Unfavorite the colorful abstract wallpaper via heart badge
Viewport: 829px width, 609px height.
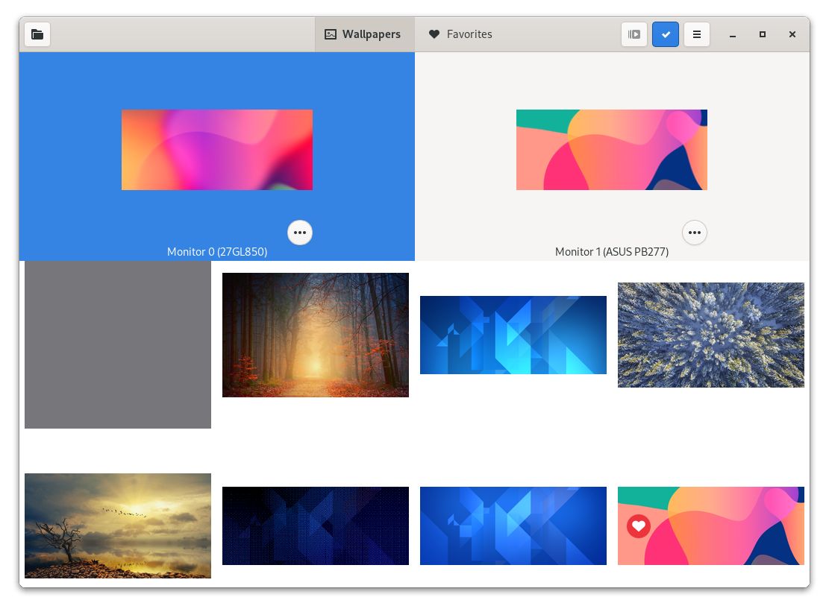tap(638, 526)
